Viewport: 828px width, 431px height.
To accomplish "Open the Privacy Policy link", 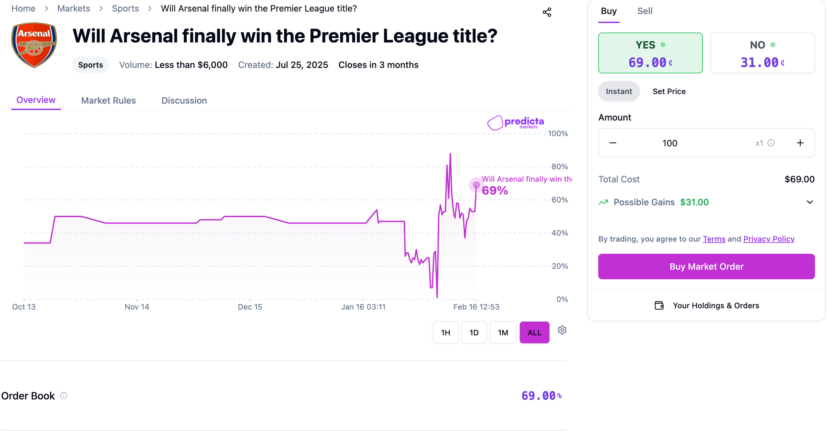I will click(769, 239).
